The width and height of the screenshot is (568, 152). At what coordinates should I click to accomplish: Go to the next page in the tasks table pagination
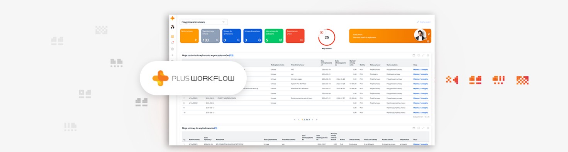[x=312, y=120]
